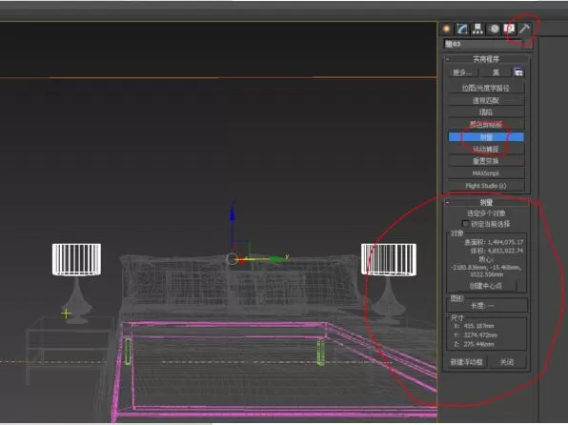Switch to the Modify panel icon

462,29
